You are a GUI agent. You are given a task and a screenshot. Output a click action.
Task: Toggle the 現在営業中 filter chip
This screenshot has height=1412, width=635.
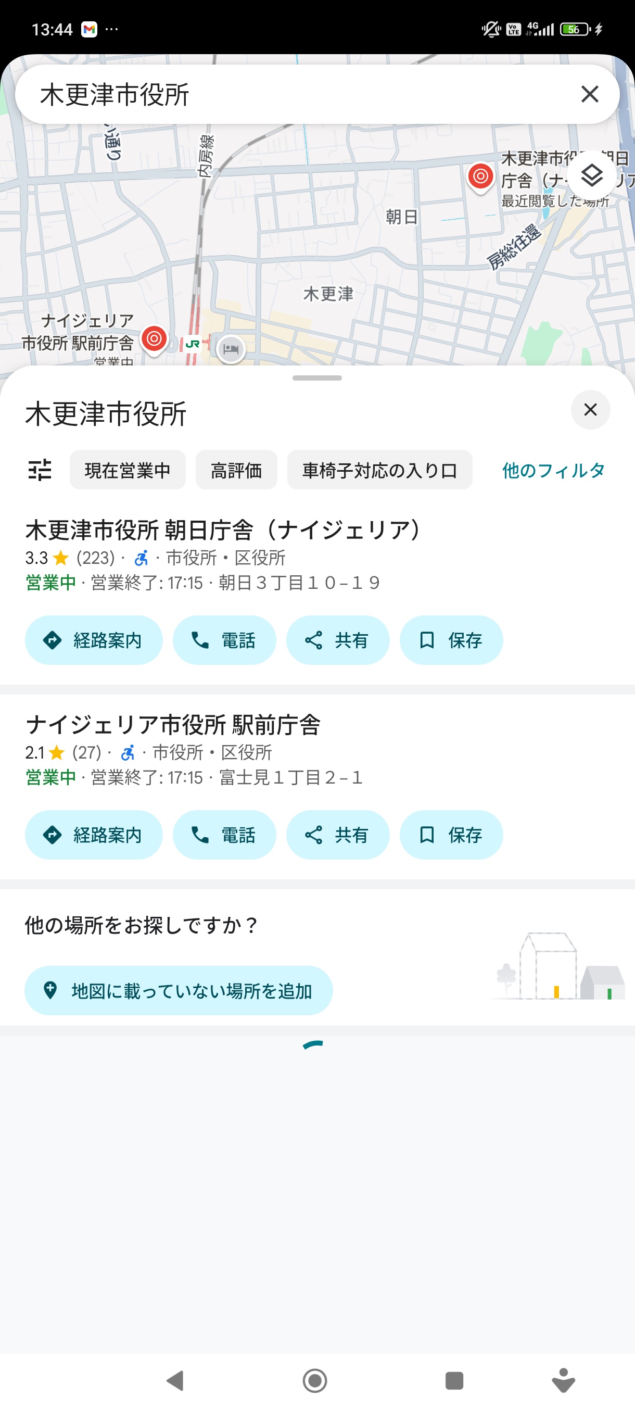pos(128,470)
